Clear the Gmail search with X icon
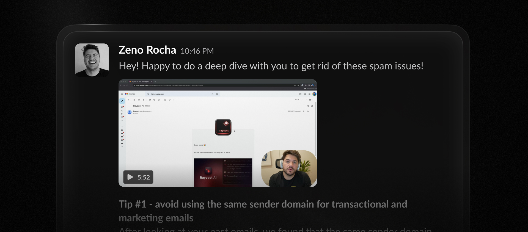The width and height of the screenshot is (528, 232). tap(212, 94)
